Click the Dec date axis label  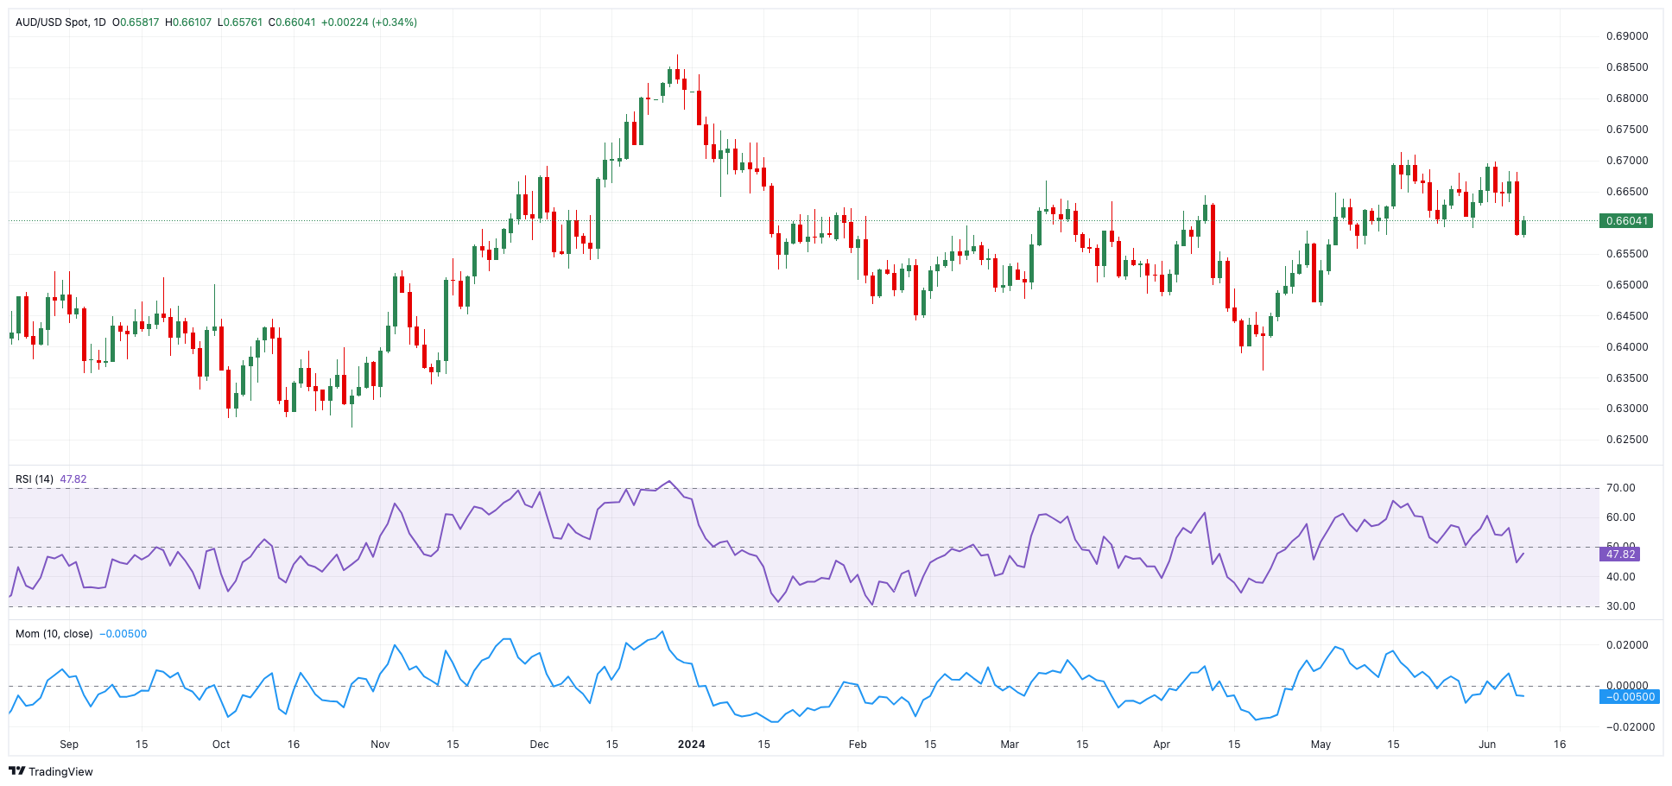[539, 745]
